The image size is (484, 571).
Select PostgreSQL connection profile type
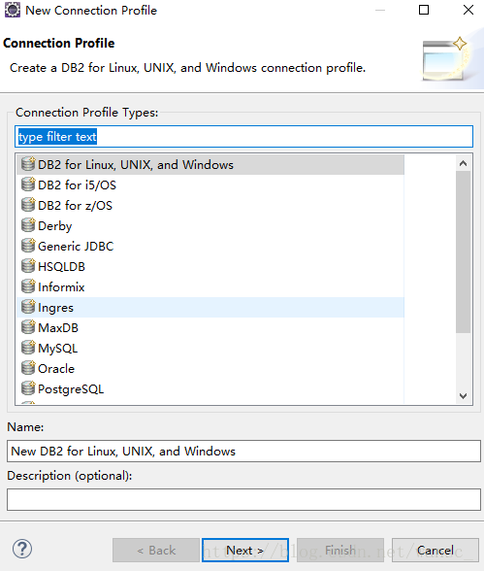coord(210,388)
